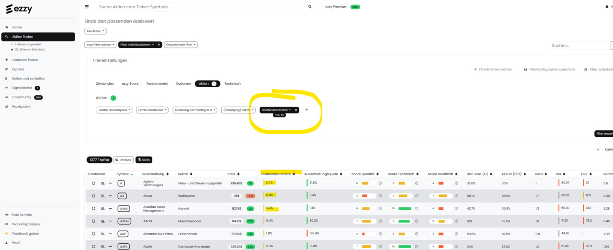The height and width of the screenshot is (250, 613).
Task: Click the Sticky button
Action: click(144, 159)
